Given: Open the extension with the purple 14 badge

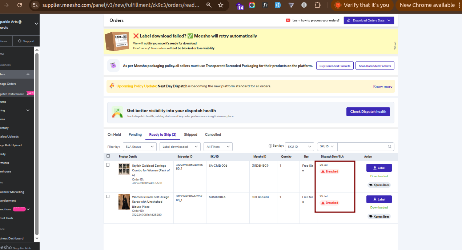Looking at the screenshot, I should pyautogui.click(x=240, y=5).
